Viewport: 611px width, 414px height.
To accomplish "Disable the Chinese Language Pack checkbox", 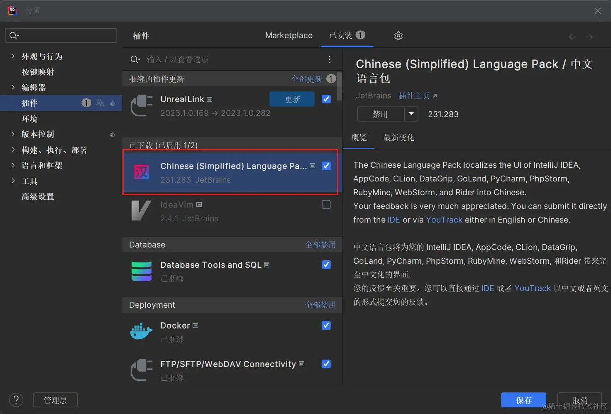I will click(x=326, y=166).
